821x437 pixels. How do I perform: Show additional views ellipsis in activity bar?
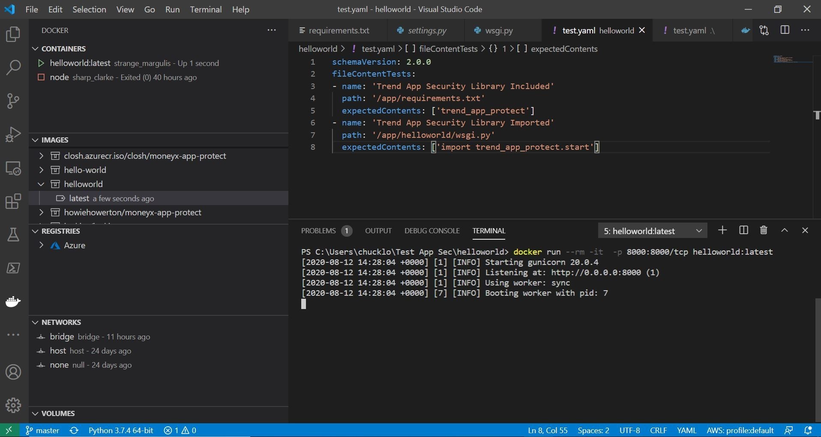13,335
